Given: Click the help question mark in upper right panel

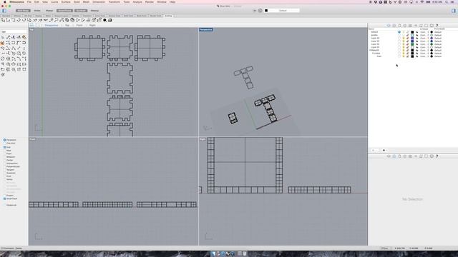Looking at the screenshot, I should pyautogui.click(x=437, y=26).
